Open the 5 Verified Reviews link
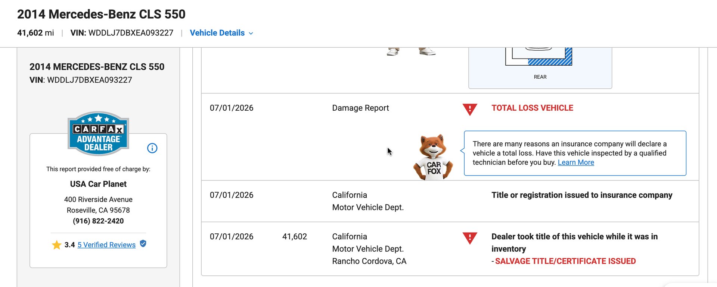This screenshot has height=287, width=717. click(106, 245)
